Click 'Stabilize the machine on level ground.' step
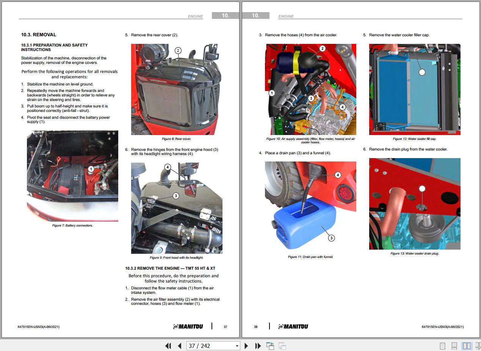 pyautogui.click(x=60, y=84)
